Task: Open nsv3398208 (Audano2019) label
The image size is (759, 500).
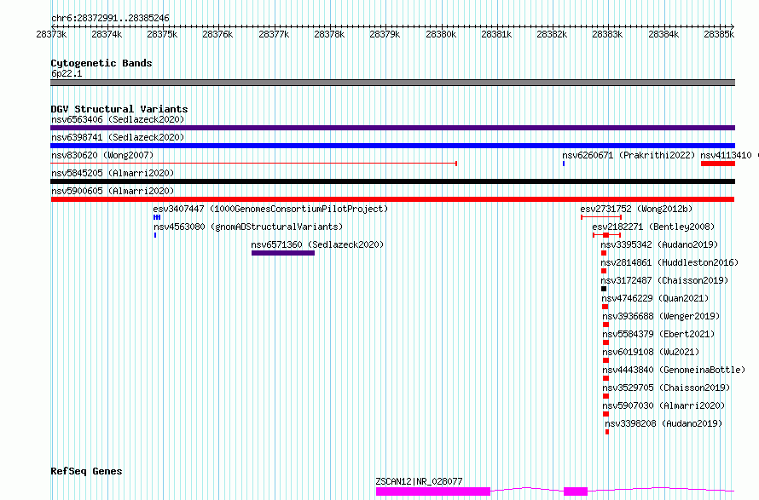Action: 663,423
